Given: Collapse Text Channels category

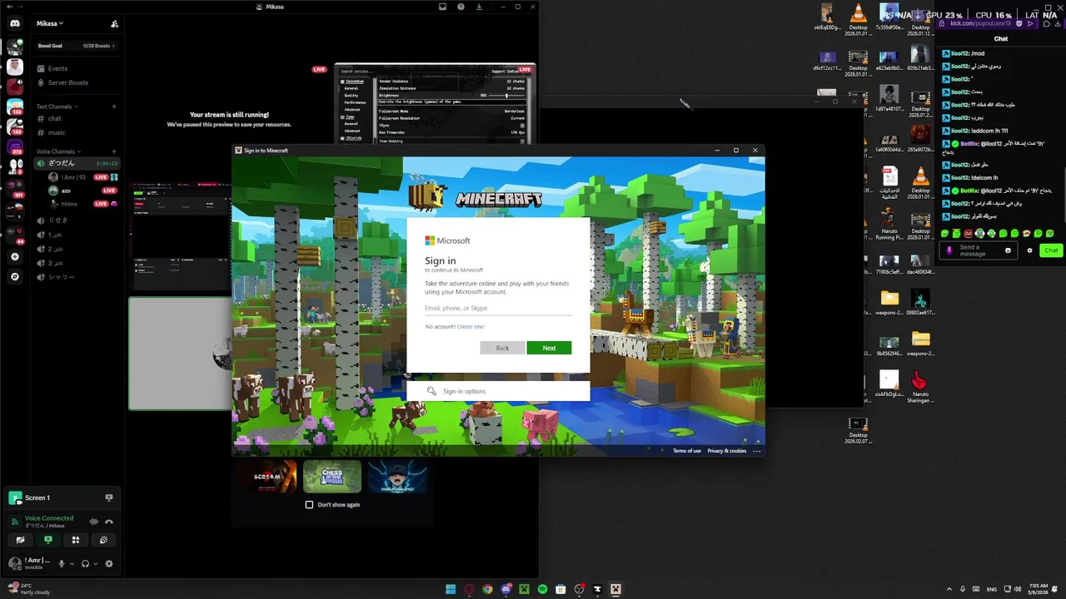Looking at the screenshot, I should pyautogui.click(x=57, y=106).
